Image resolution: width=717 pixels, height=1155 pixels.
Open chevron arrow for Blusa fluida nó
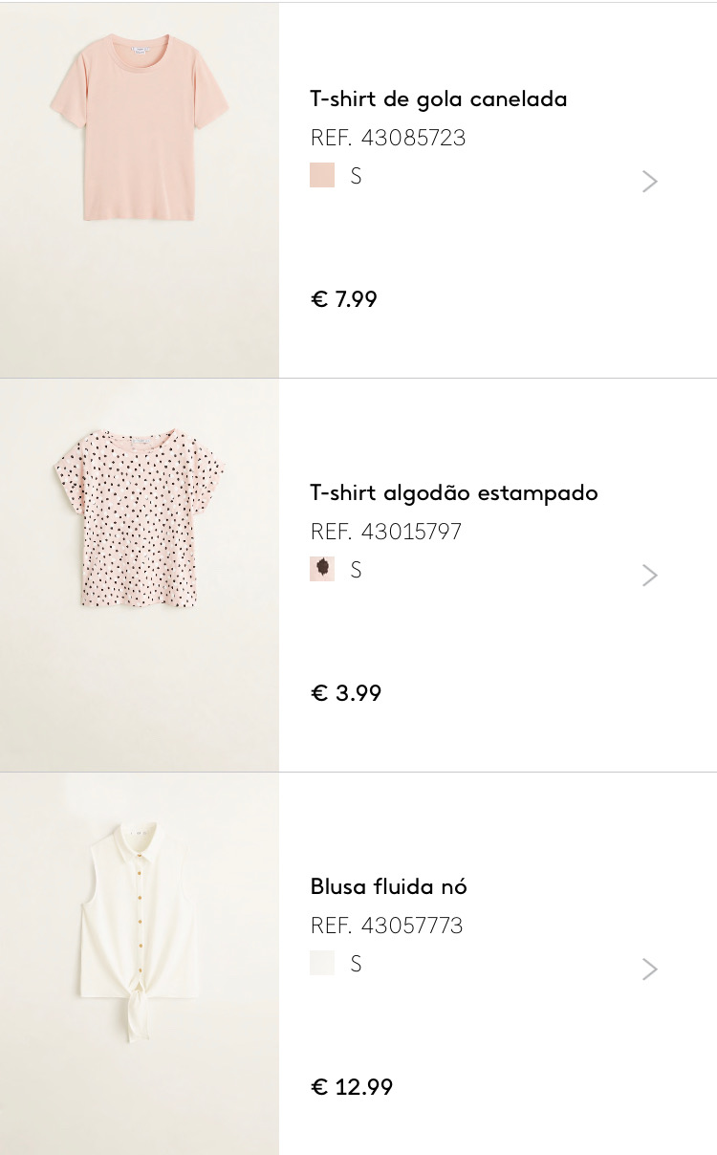coord(650,970)
